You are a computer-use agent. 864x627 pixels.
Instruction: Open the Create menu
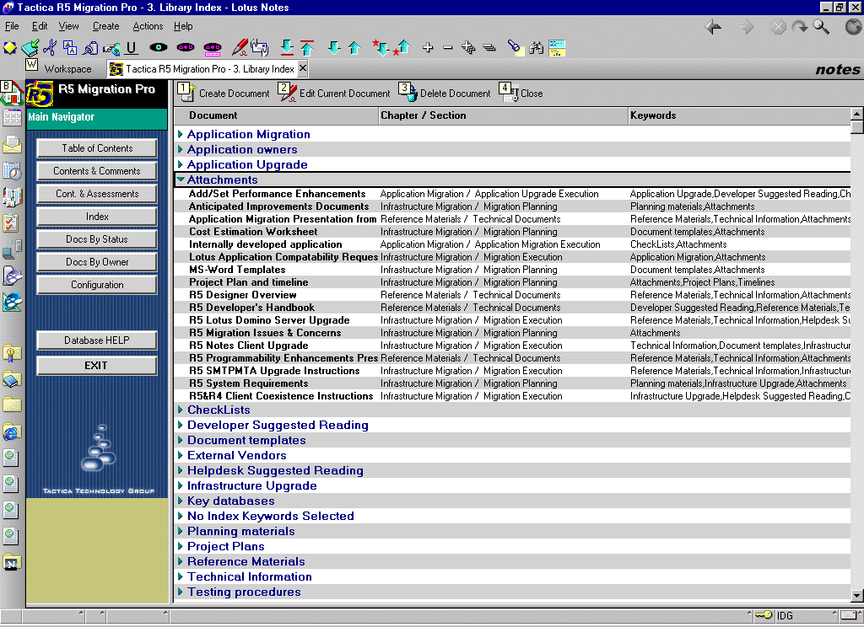[x=105, y=26]
